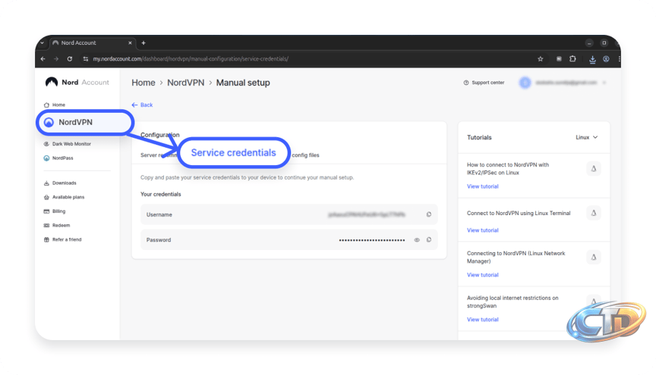The image size is (656, 375).
Task: Open Redeem in the sidebar
Action: tap(56, 226)
